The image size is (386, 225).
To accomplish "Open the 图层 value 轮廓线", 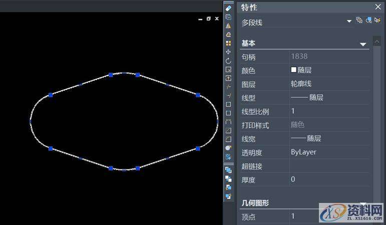I will [x=329, y=84].
